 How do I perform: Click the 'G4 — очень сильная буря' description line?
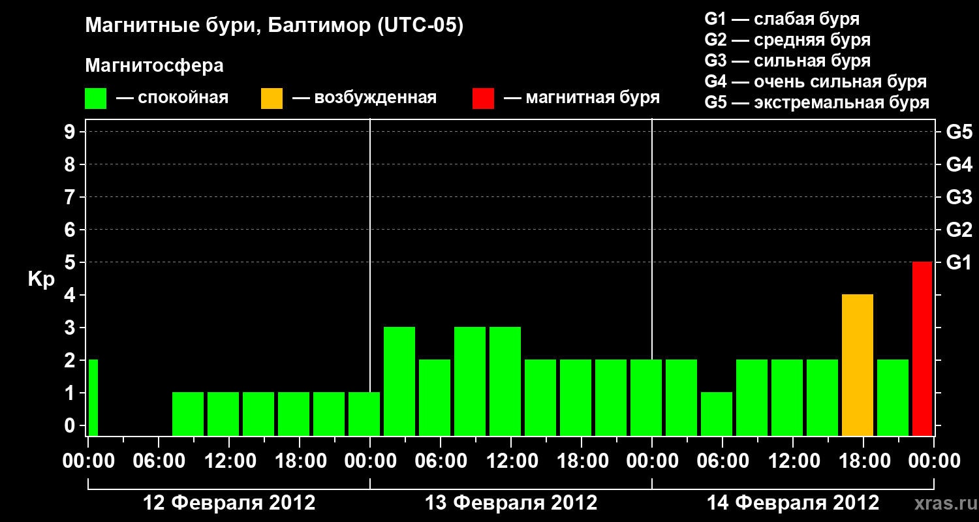pyautogui.click(x=816, y=82)
